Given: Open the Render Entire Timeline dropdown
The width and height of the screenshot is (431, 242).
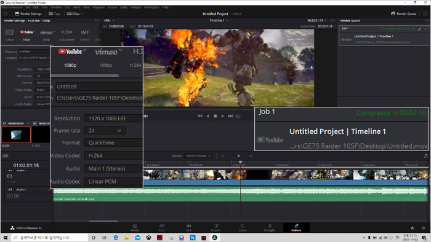Looking at the screenshot, I should pos(198,156).
